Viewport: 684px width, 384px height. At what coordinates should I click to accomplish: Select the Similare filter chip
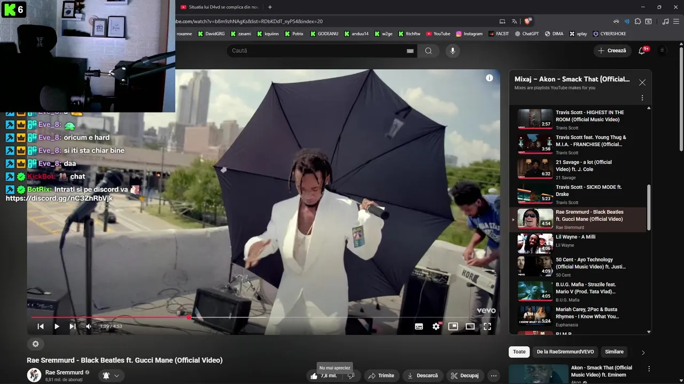[x=614, y=351]
